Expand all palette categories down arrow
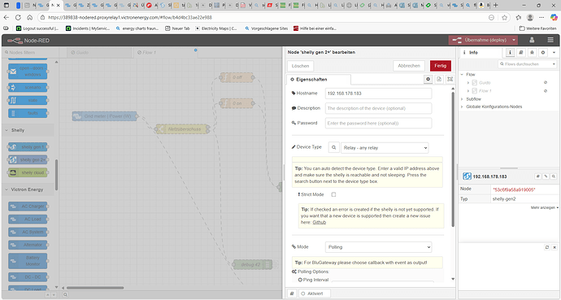Image resolution: width=561 pixels, height=300 pixels. tap(54, 294)
